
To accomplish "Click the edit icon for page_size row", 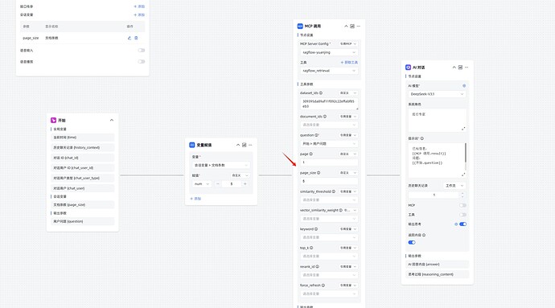I will click(129, 38).
